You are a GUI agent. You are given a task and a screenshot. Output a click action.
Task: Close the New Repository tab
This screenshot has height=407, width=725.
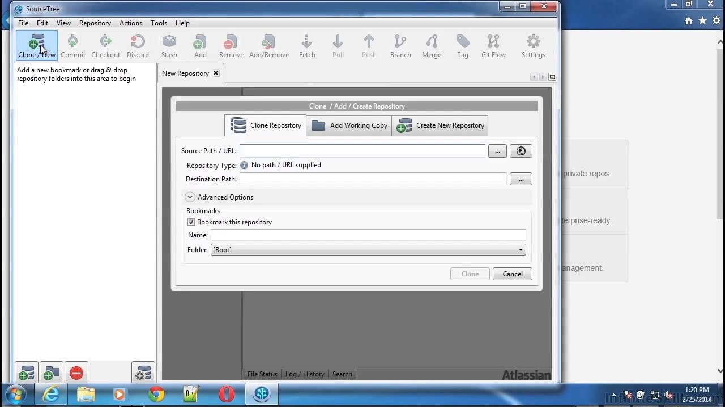pyautogui.click(x=216, y=73)
